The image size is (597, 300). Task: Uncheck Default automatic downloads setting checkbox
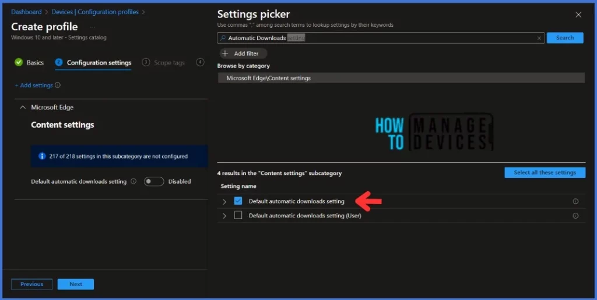point(238,201)
